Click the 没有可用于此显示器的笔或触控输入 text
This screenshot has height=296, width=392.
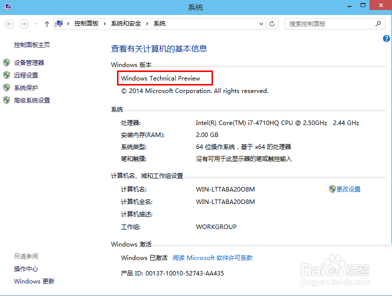point(244,159)
